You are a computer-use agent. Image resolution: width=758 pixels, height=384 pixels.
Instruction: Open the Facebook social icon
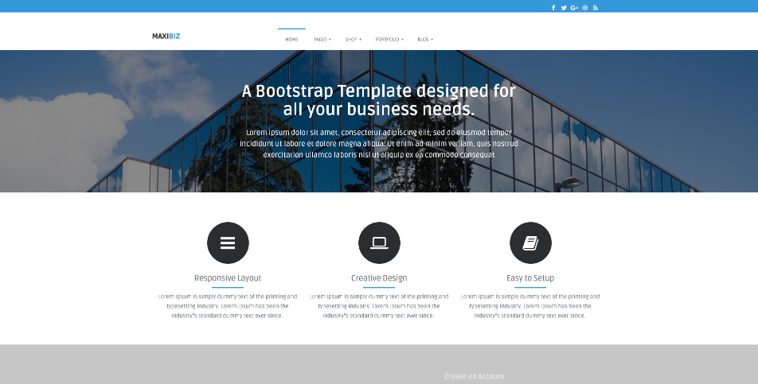[553, 8]
